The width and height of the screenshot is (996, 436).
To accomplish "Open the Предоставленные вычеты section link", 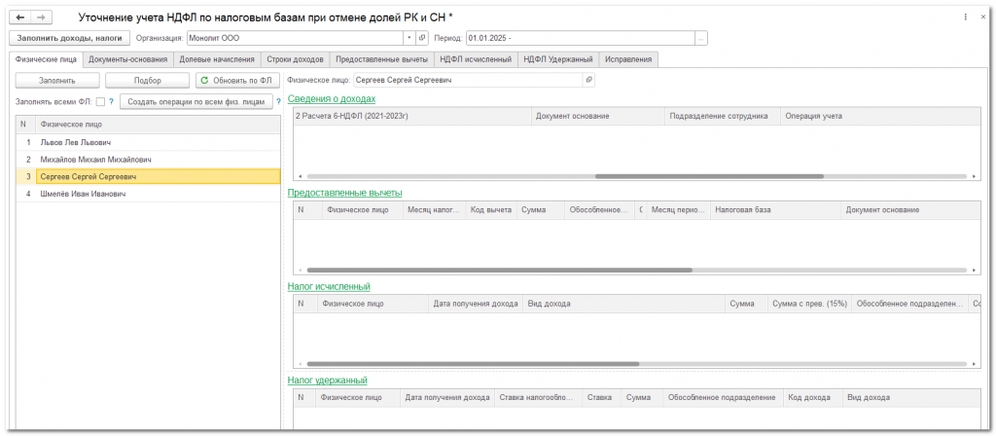I will point(345,193).
